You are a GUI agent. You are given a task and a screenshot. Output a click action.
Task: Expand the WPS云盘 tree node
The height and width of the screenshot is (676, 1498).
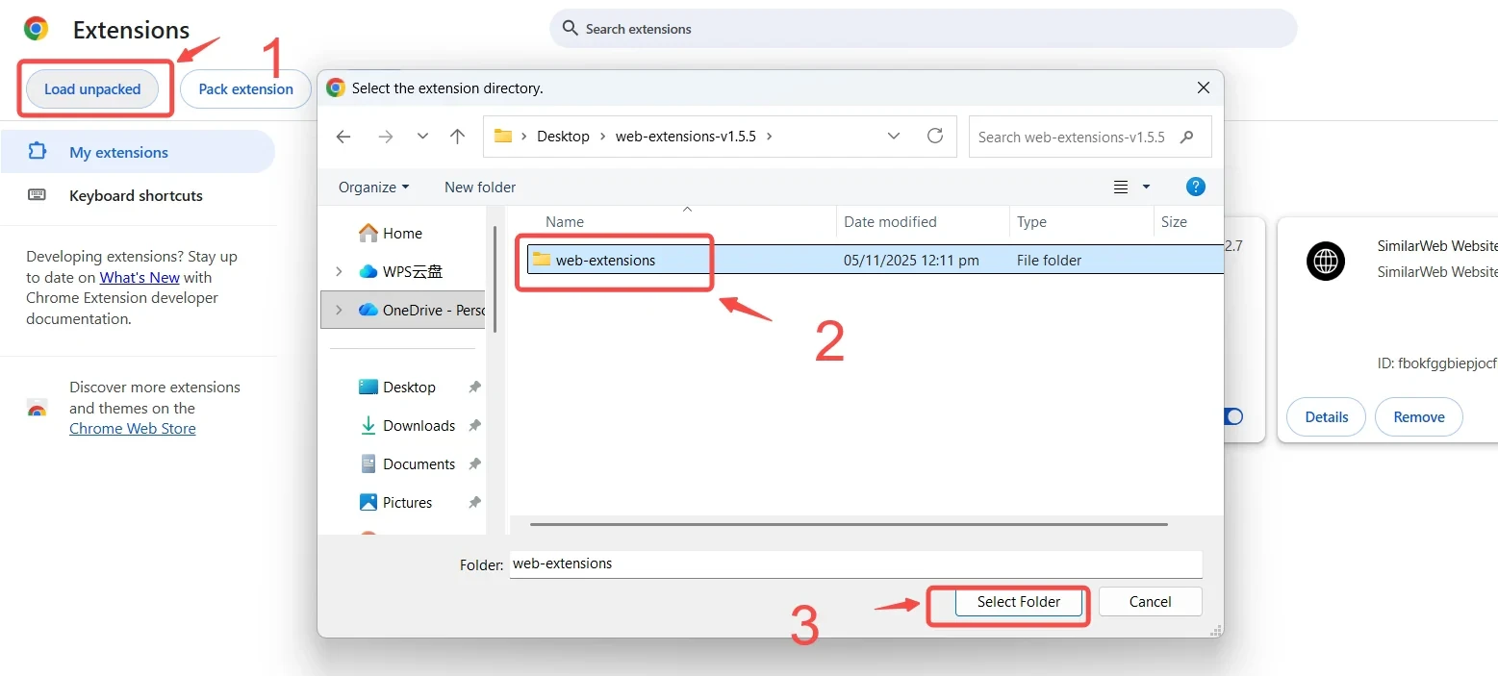pos(339,271)
